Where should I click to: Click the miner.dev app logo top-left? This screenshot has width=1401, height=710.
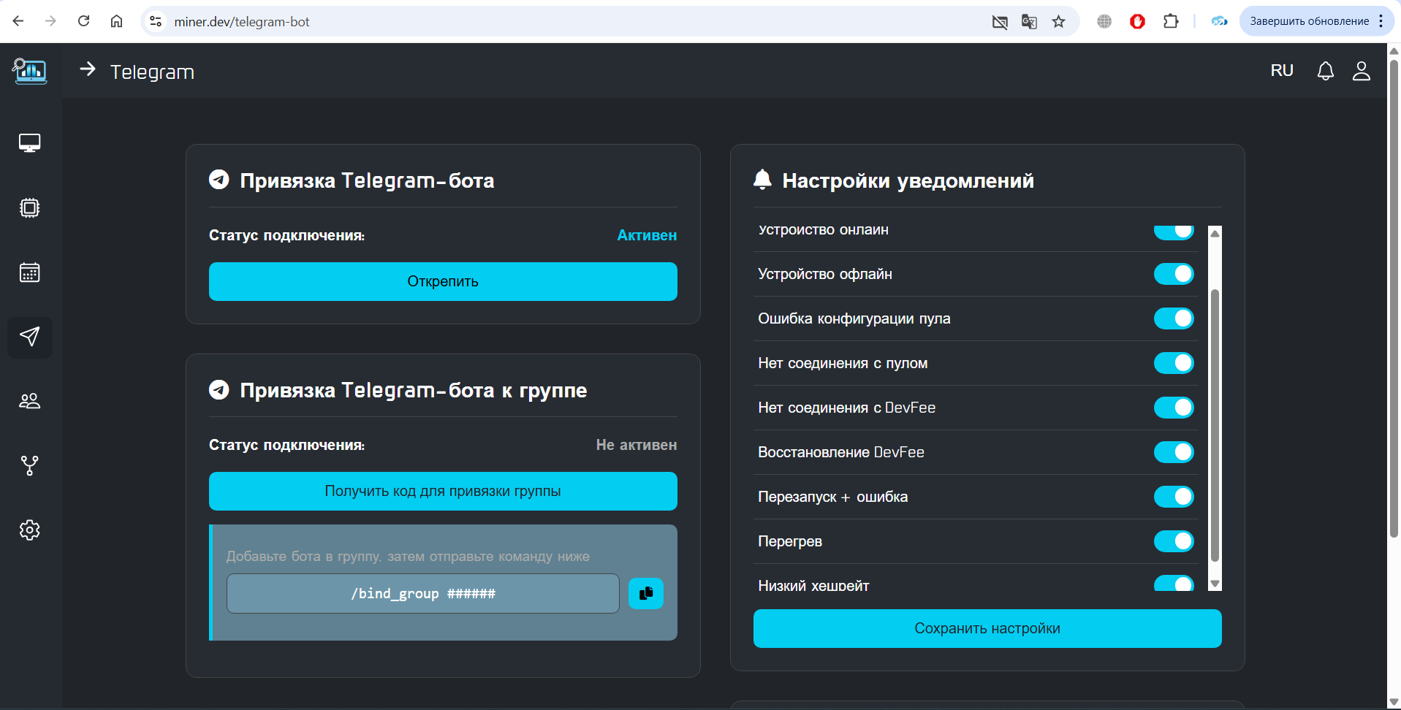[x=29, y=72]
